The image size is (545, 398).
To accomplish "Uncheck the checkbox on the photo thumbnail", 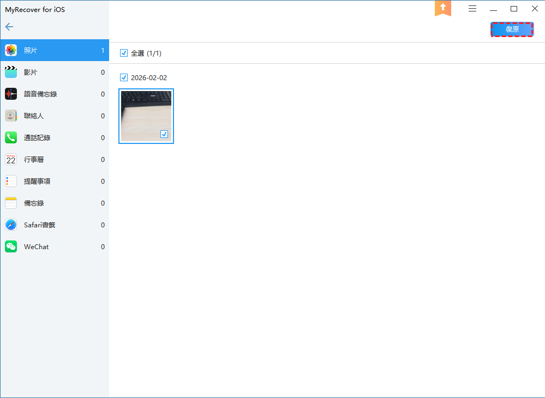I will pos(164,134).
